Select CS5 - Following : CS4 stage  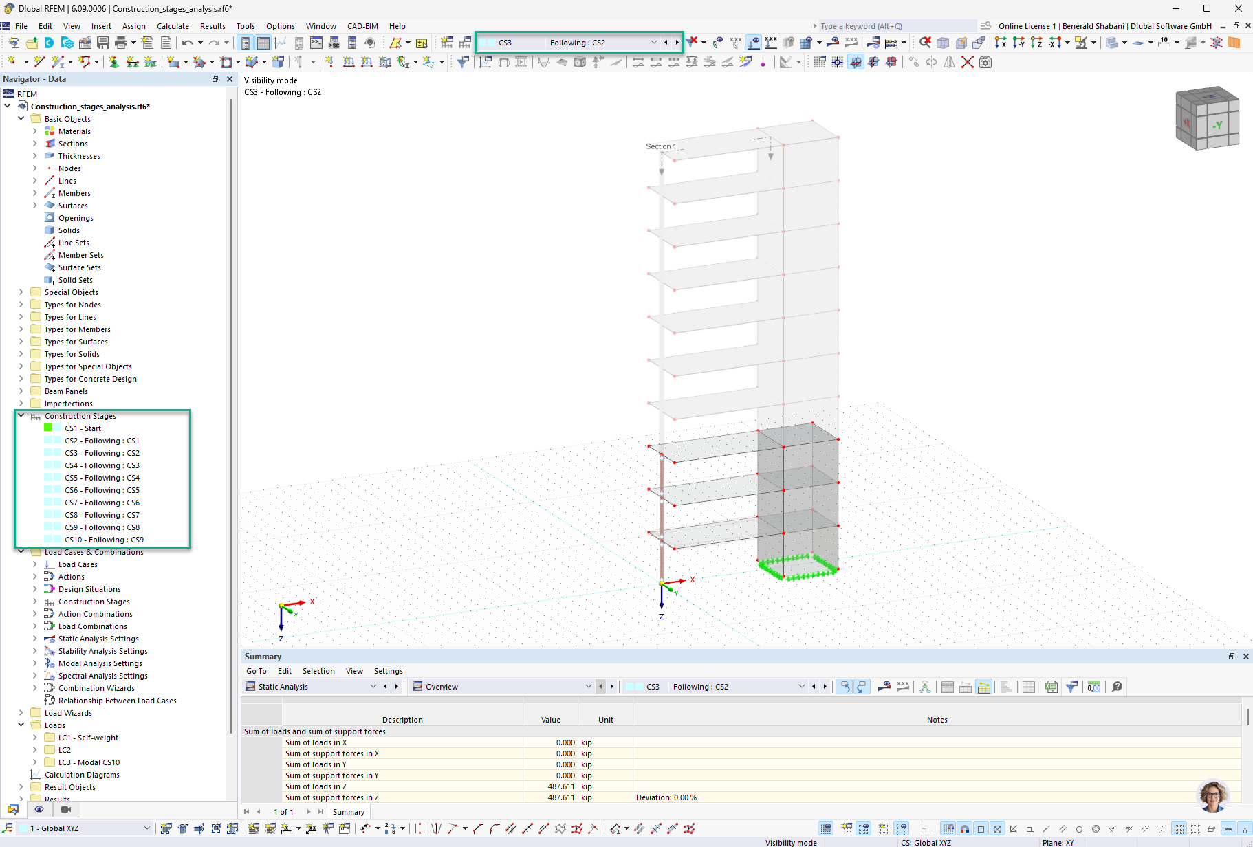(x=102, y=478)
